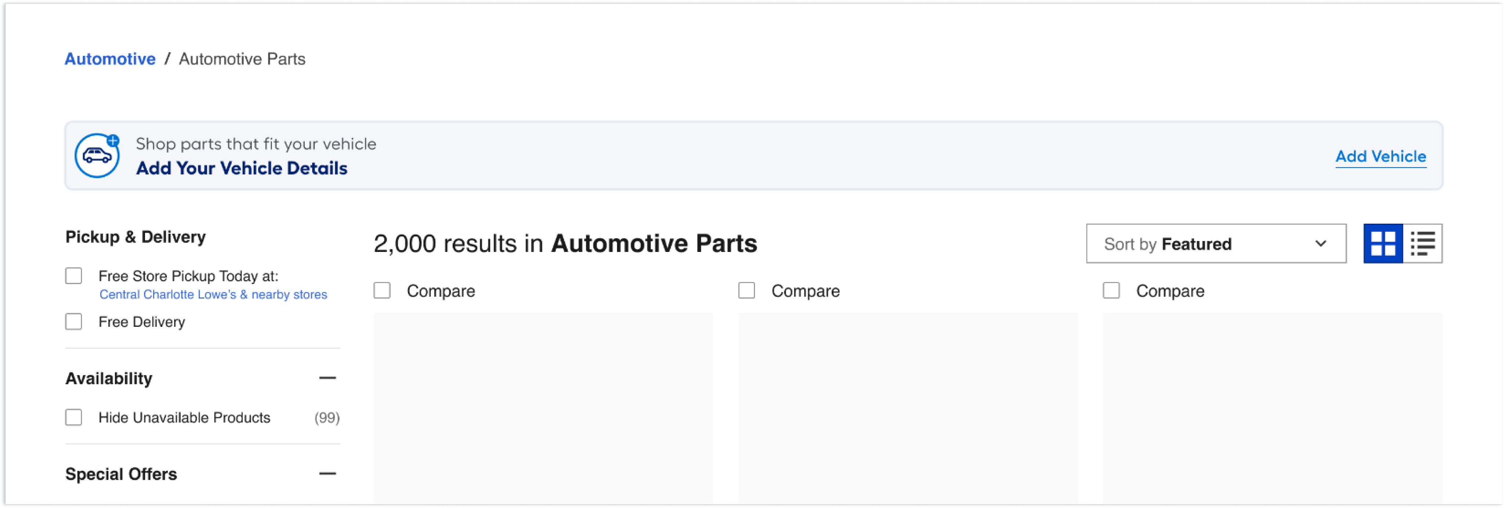Open the second product image thumbnail
Viewport: 1504px width, 508px height.
[x=908, y=408]
